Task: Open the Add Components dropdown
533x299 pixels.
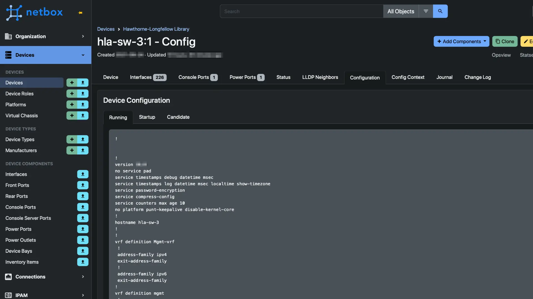Action: coord(461,42)
